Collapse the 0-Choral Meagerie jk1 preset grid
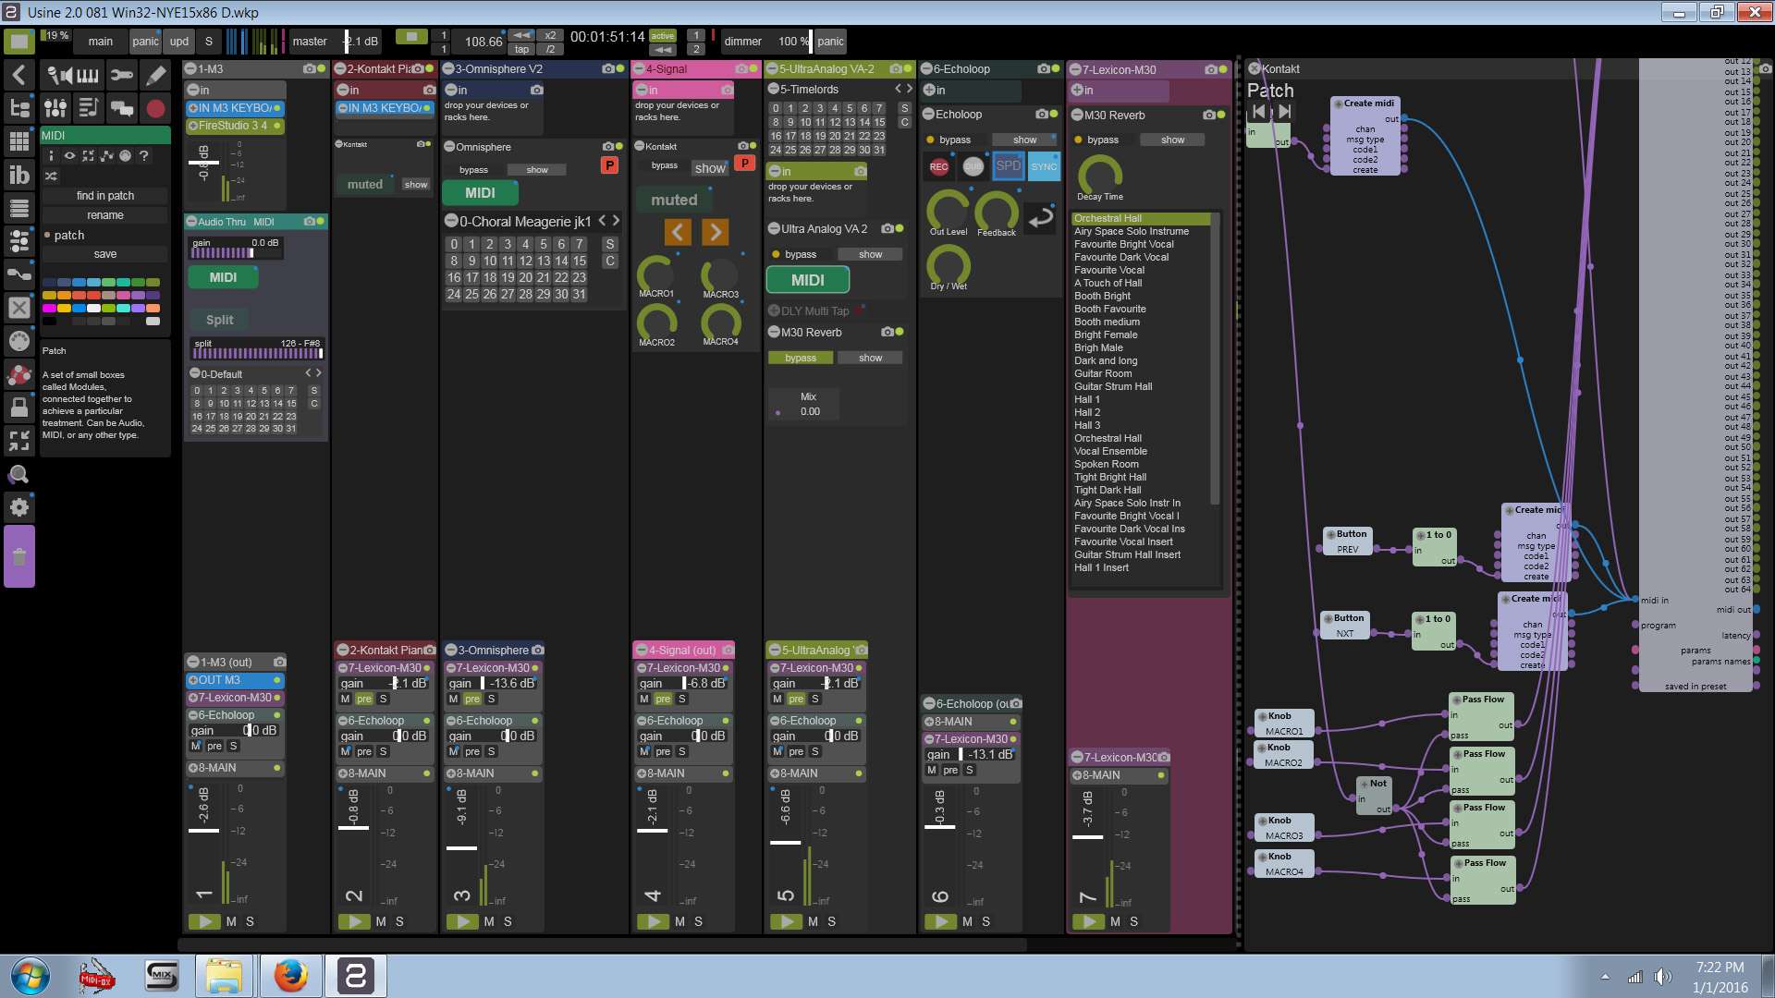The image size is (1775, 998). [x=451, y=222]
